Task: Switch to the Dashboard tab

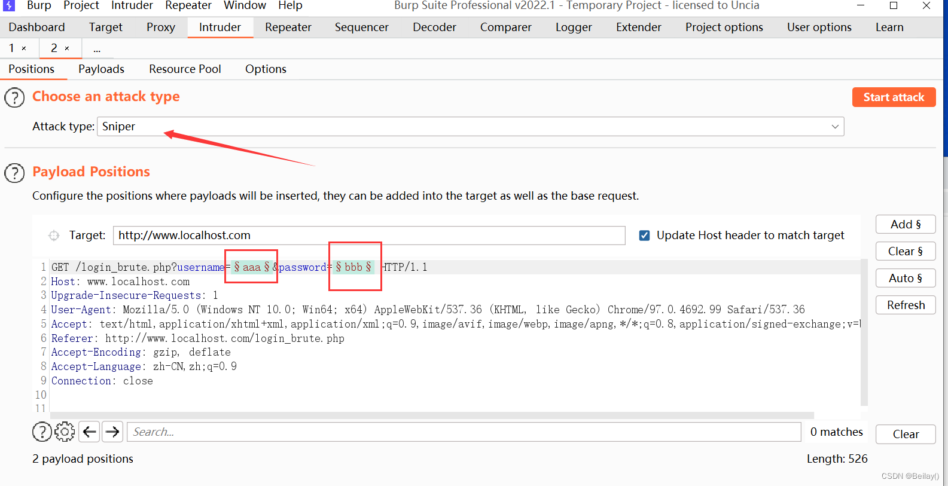Action: pos(36,27)
